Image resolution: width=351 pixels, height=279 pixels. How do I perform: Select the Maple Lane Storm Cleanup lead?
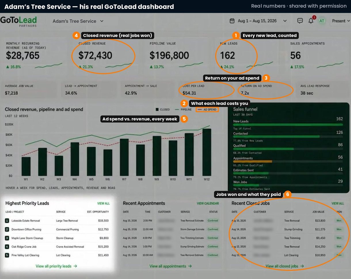57,238
